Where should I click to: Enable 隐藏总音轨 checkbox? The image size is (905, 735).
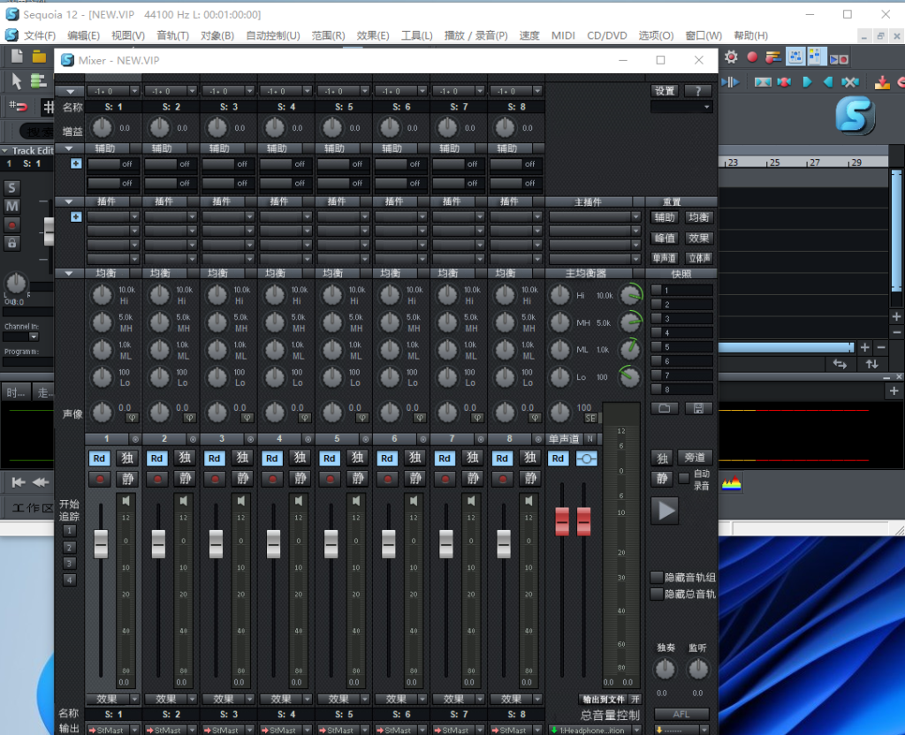click(x=657, y=594)
